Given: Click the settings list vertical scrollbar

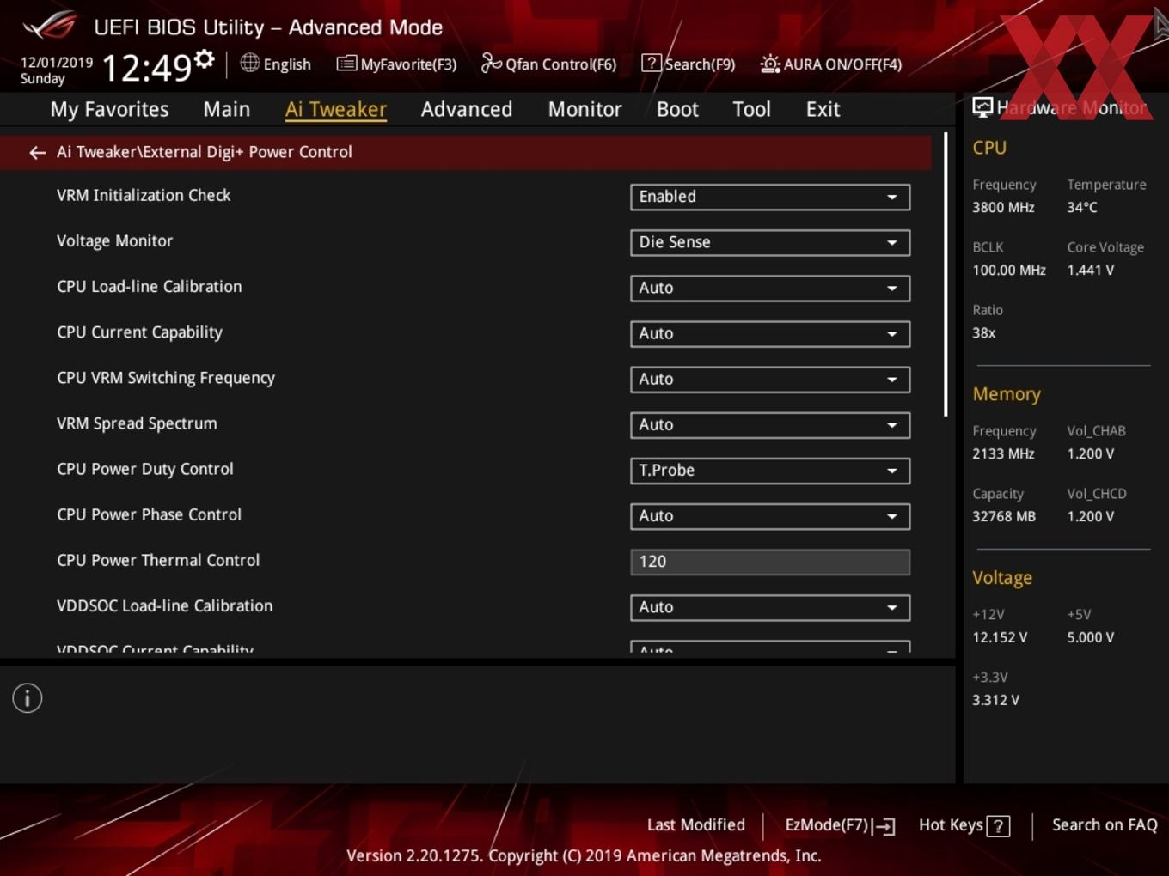Looking at the screenshot, I should click(x=946, y=275).
